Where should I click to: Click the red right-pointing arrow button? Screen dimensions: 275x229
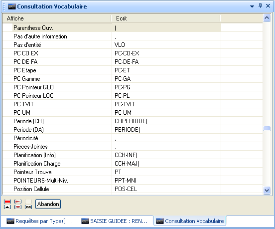tap(18, 202)
